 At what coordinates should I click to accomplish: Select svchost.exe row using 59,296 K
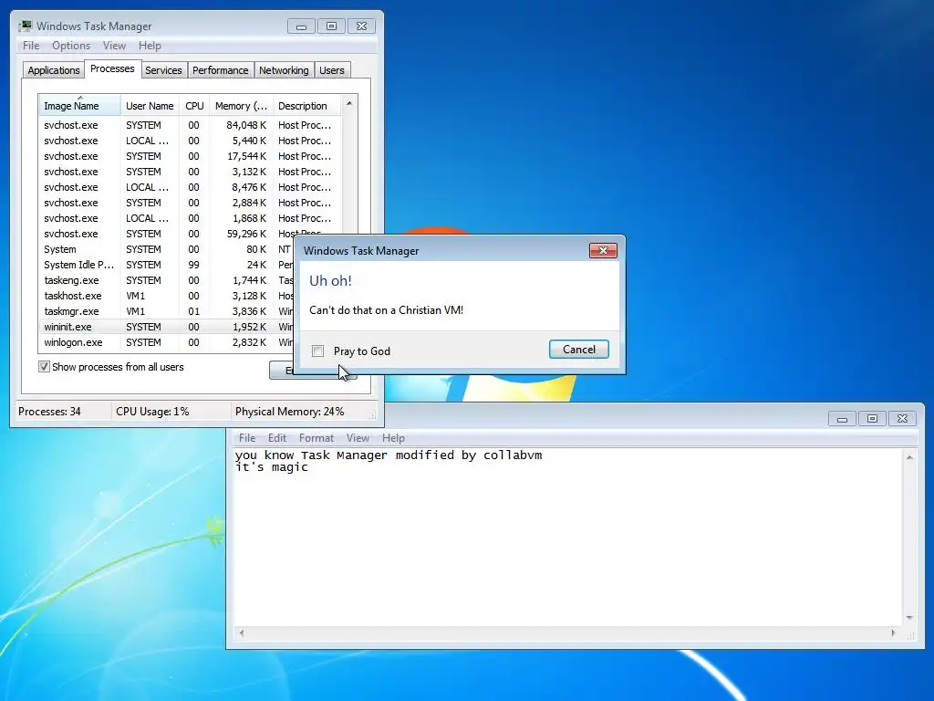point(190,234)
